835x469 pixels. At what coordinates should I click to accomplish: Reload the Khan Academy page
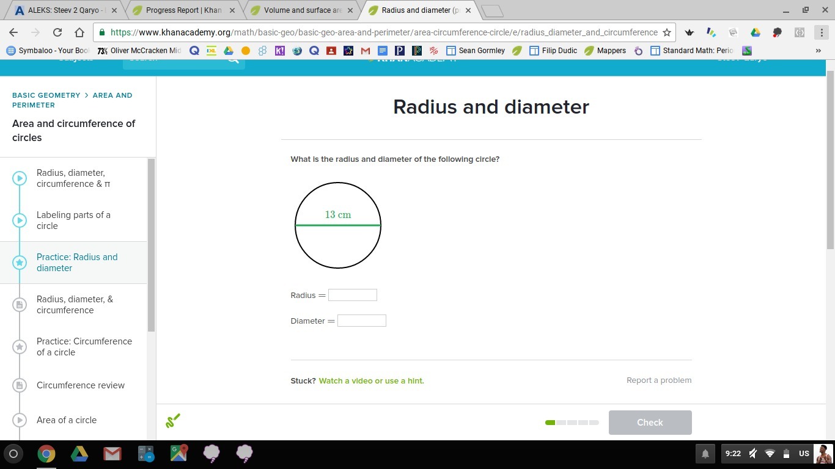(57, 32)
